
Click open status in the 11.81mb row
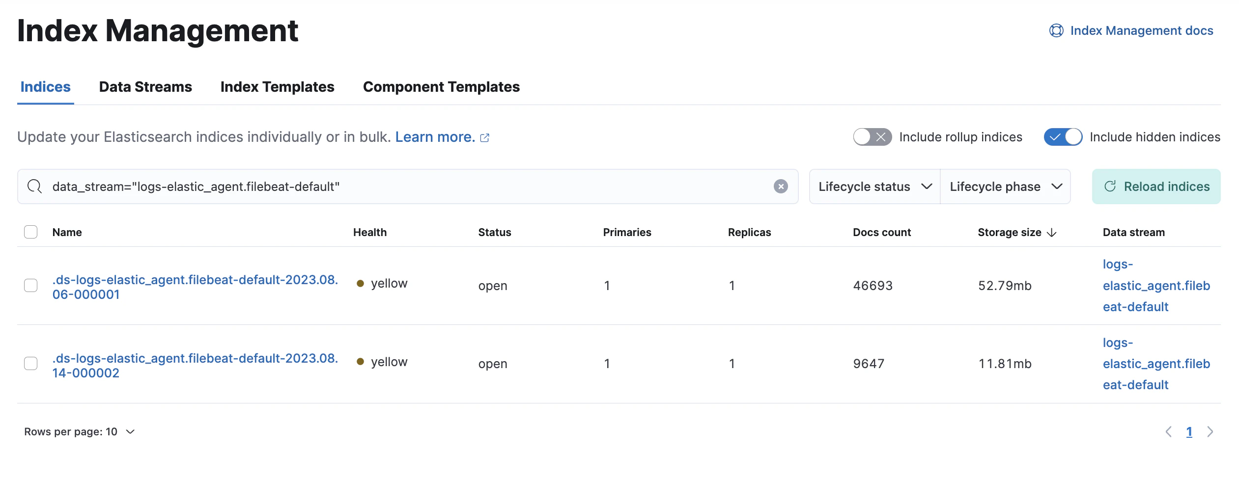493,364
